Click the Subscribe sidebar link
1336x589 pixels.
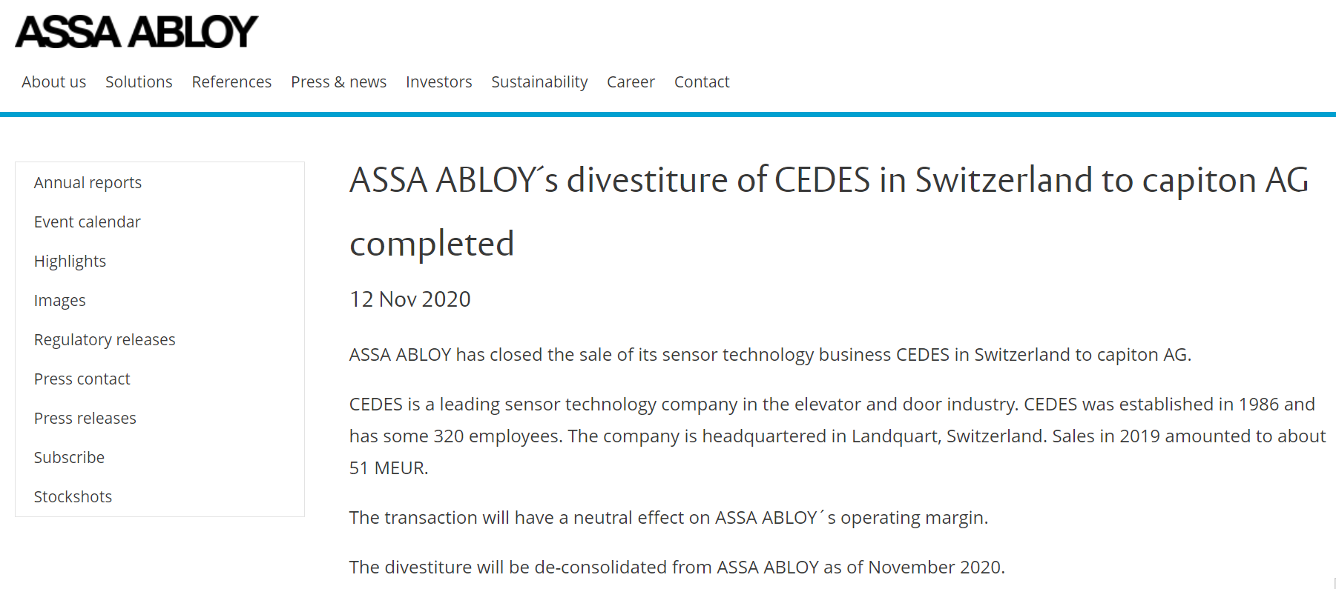click(x=69, y=457)
